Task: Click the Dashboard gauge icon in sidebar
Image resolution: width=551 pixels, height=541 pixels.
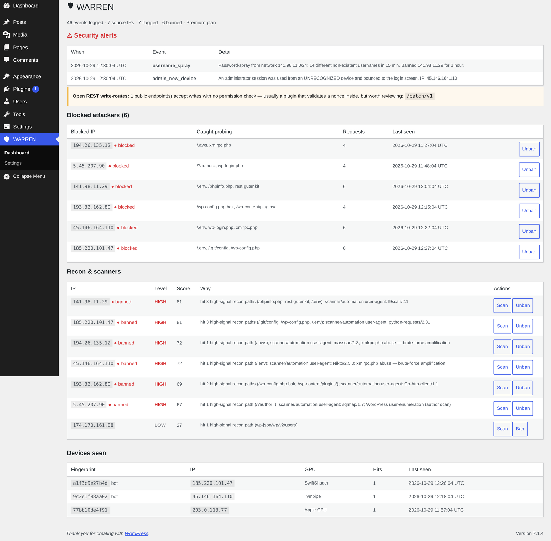Action: tap(7, 6)
